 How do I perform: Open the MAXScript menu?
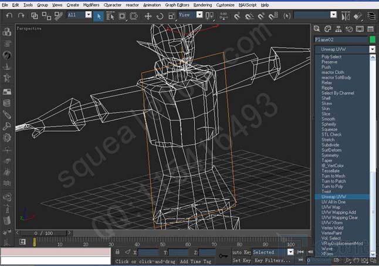pyautogui.click(x=248, y=5)
